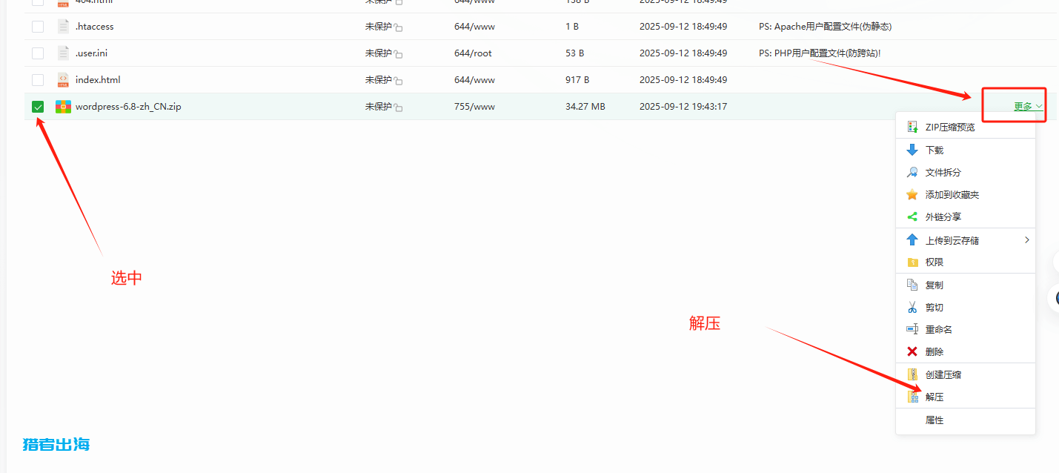Expand the 更多 dropdown in the zip row
This screenshot has height=473, width=1059.
click(1028, 107)
